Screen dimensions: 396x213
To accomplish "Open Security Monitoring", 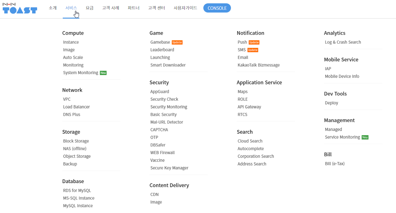I will pyautogui.click(x=169, y=107).
